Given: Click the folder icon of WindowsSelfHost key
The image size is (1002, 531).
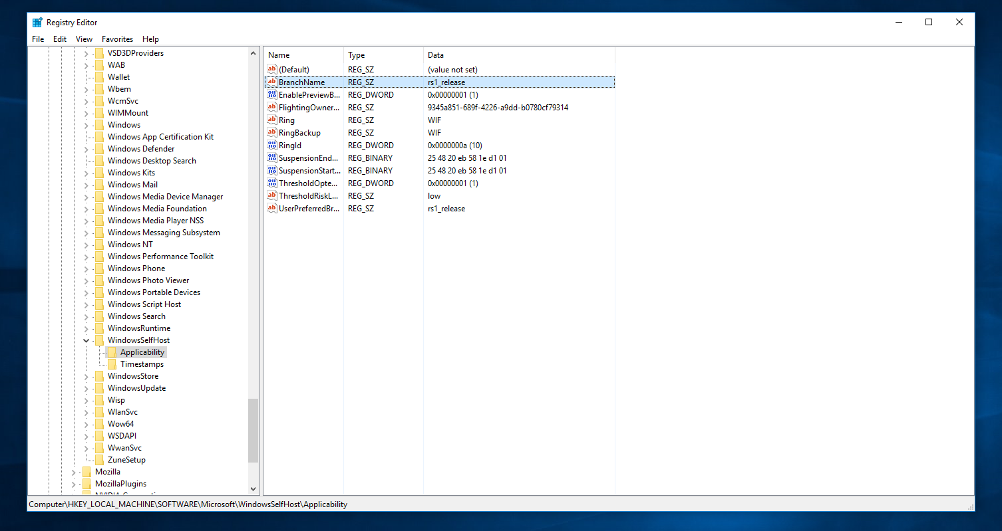Looking at the screenshot, I should (x=99, y=340).
